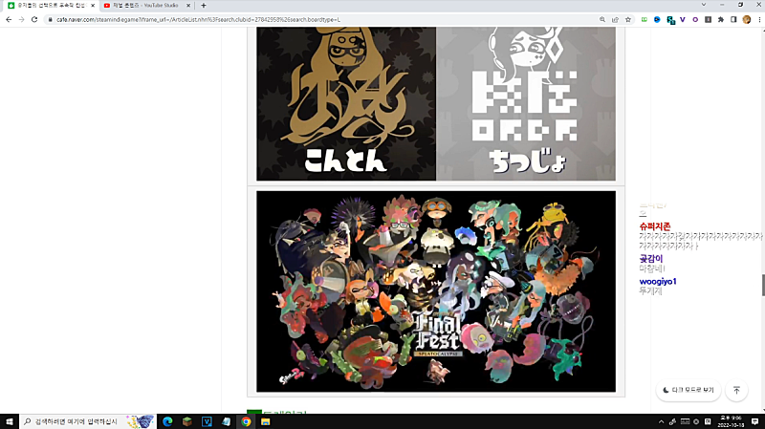Click the 슈퍼지존 chat username
This screenshot has width=765, height=429.
[655, 226]
